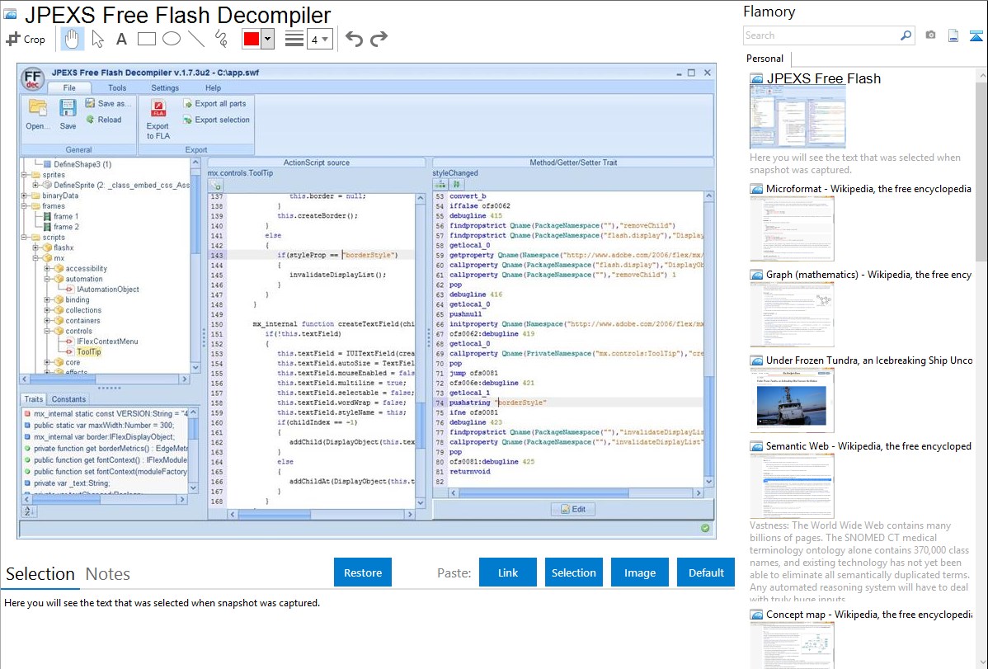Viewport: 988px width, 669px height.
Task: Click the camera snapshot icon
Action: pyautogui.click(x=930, y=35)
